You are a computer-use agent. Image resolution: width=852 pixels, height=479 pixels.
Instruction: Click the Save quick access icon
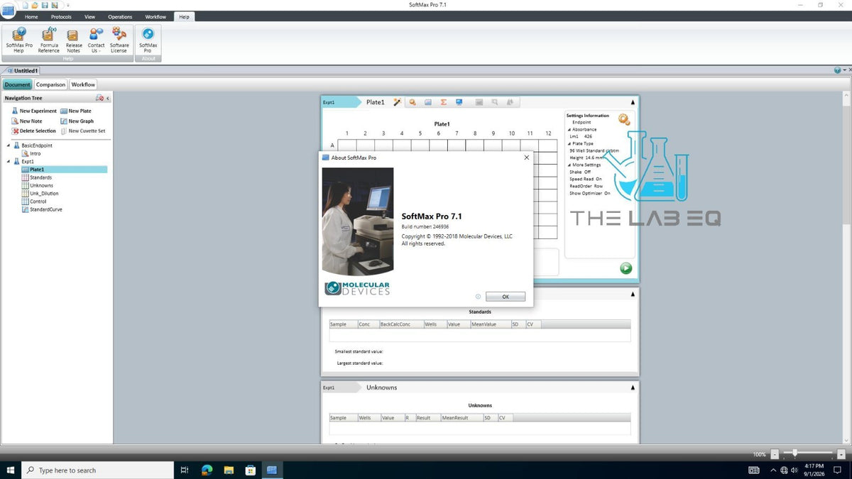45,5
